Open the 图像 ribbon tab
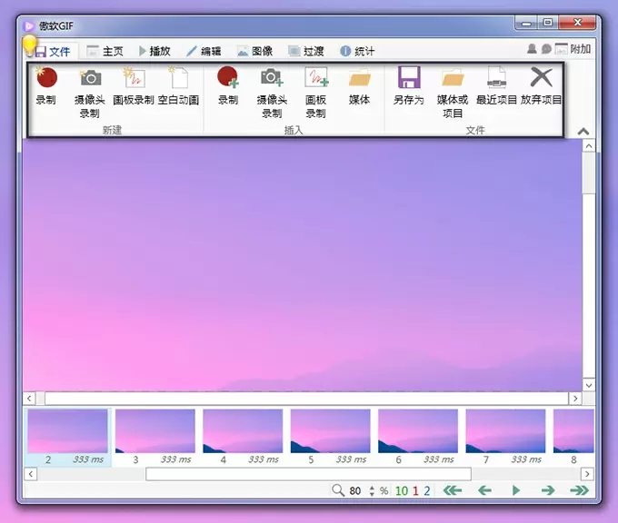The width and height of the screenshot is (618, 523). (254, 52)
